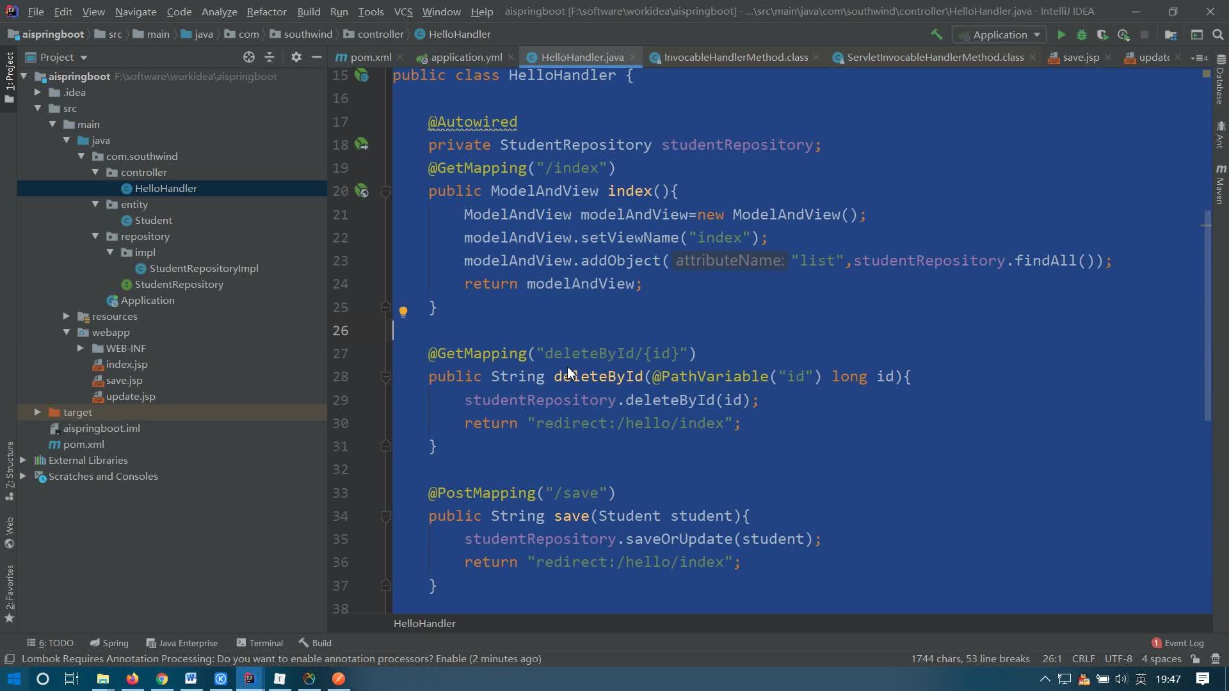Run the Application with the green play icon

coord(1061,35)
